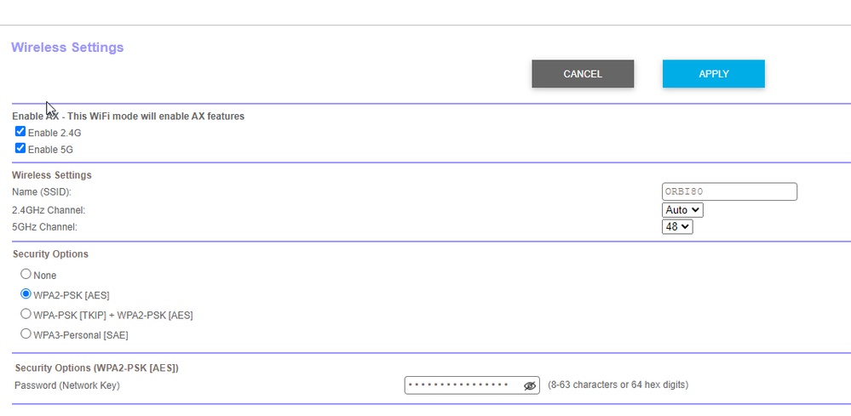
Task: Click the 2.4GHz Channel label text
Action: pos(49,210)
